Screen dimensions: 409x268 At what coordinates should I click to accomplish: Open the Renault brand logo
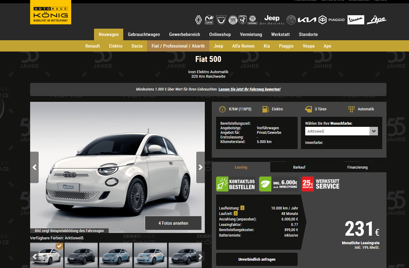(198, 20)
